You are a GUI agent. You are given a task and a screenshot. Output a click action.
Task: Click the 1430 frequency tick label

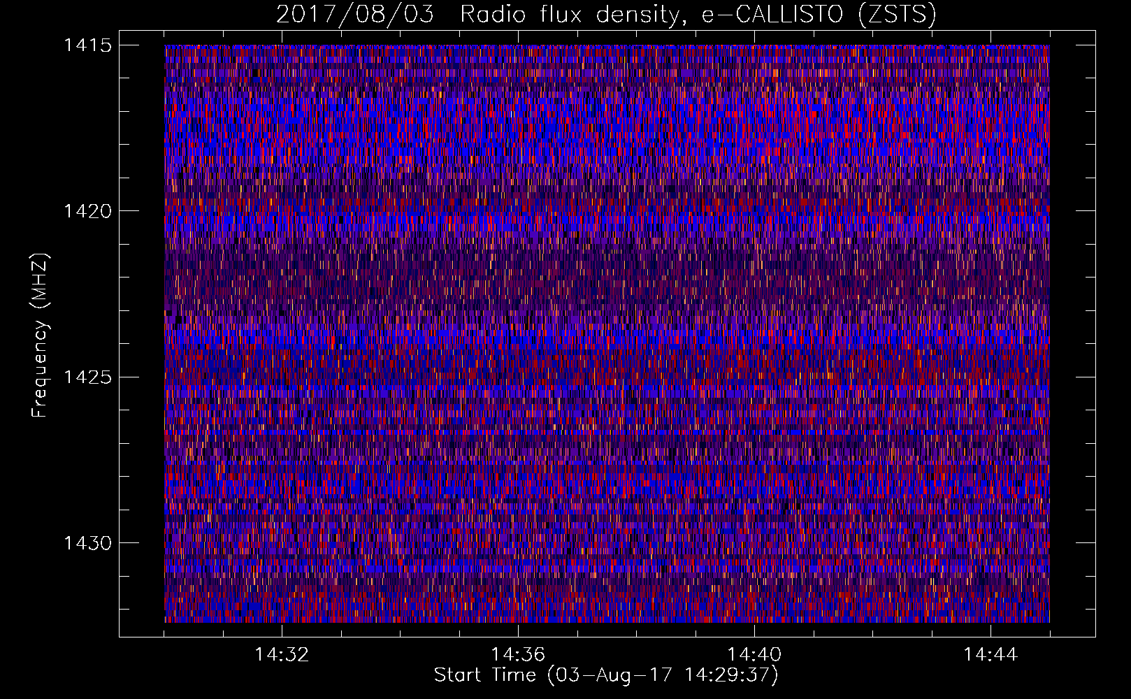point(87,543)
